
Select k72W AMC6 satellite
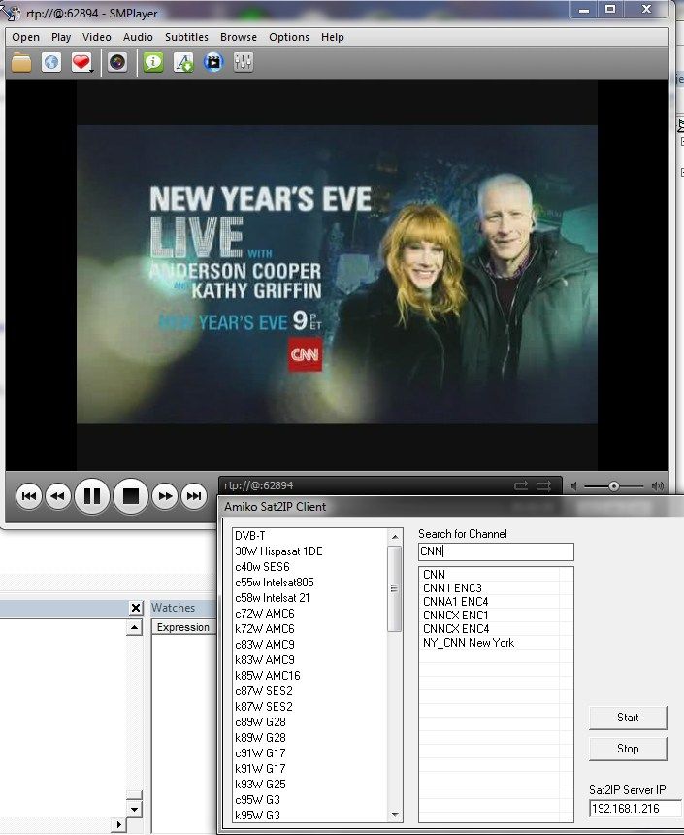click(311, 629)
